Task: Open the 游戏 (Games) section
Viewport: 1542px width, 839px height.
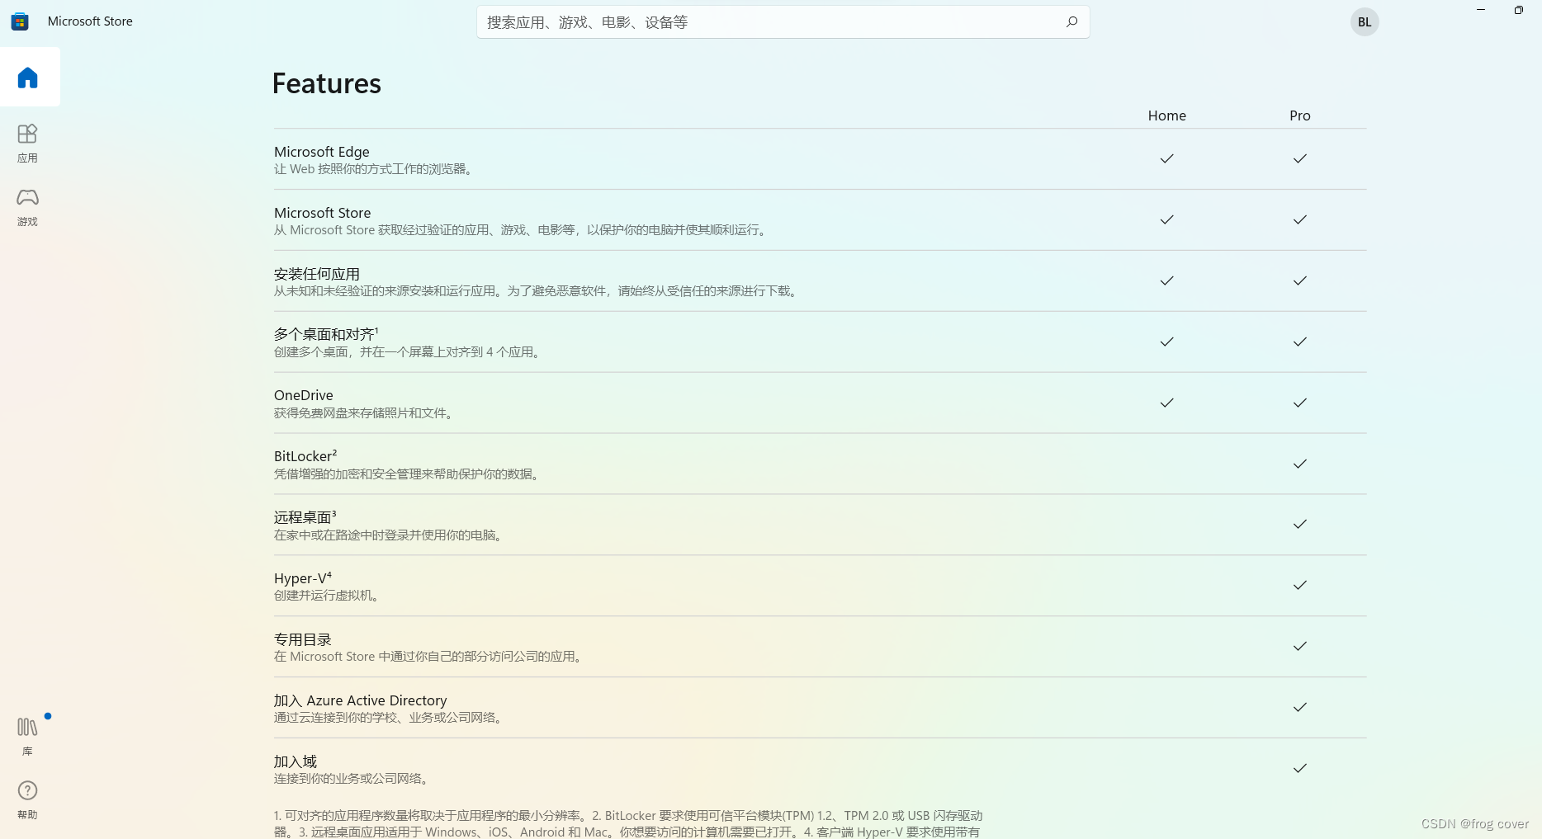Action: pos(28,207)
